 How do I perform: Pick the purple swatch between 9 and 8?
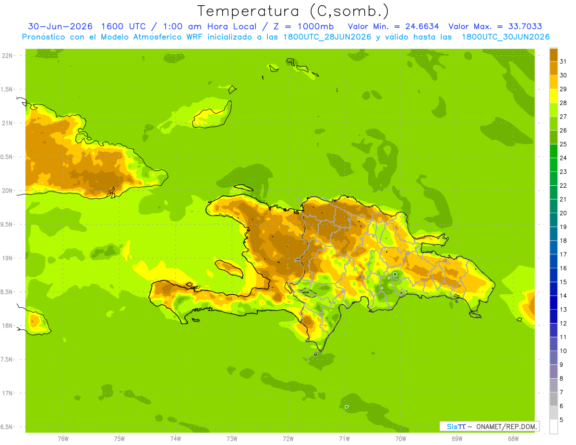553,372
